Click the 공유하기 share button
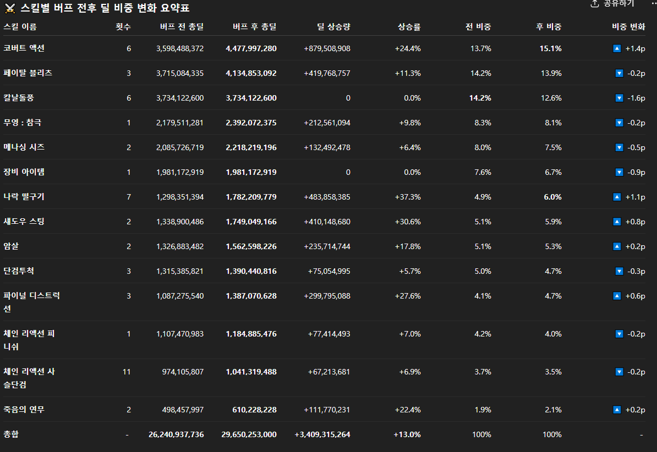This screenshot has height=452, width=657. (x=612, y=3)
